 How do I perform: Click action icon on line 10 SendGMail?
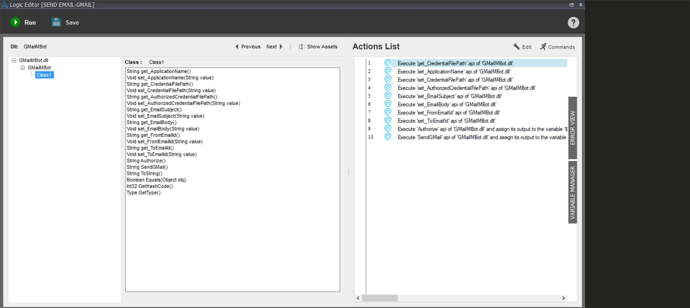coord(388,137)
